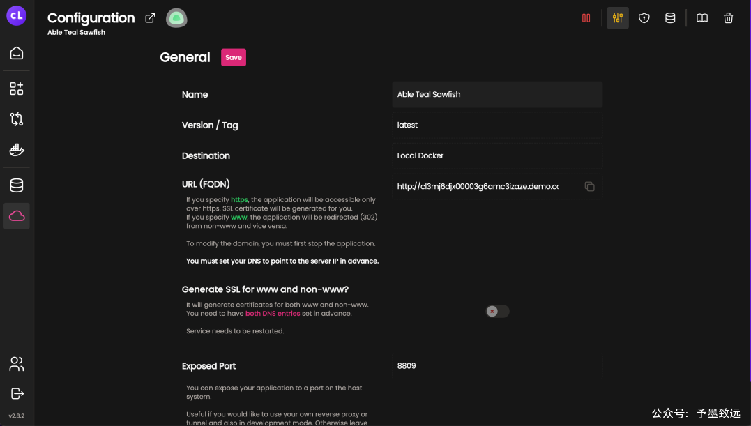Open Databases from the sidebar
The image size is (751, 426).
pyautogui.click(x=17, y=185)
